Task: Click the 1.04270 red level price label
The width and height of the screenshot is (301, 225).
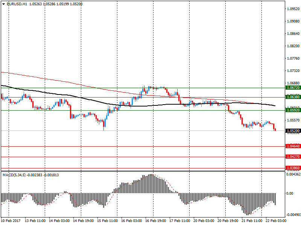Action: 293,157
